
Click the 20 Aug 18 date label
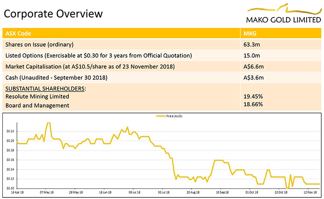pos(193,192)
